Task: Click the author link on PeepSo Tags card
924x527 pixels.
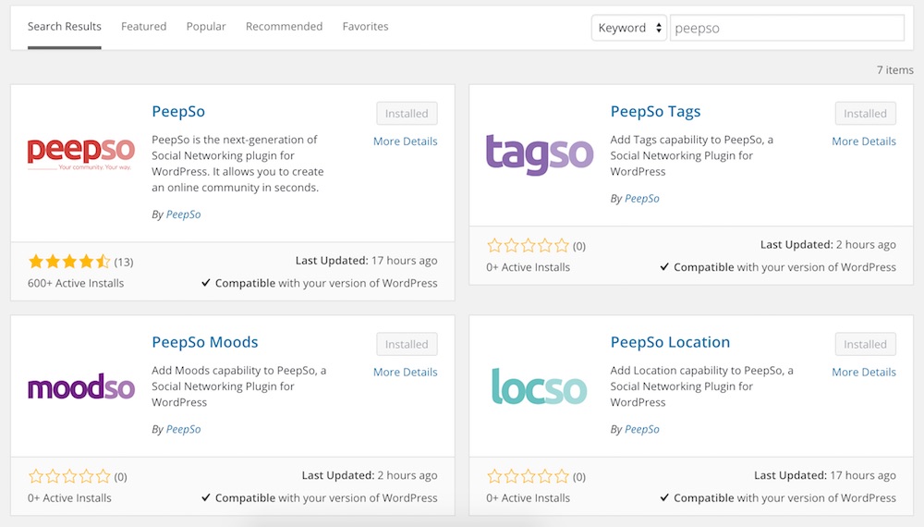Action: coord(642,199)
